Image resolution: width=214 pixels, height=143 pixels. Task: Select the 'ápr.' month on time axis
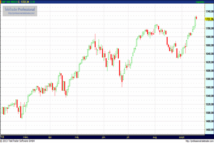pos(50,137)
